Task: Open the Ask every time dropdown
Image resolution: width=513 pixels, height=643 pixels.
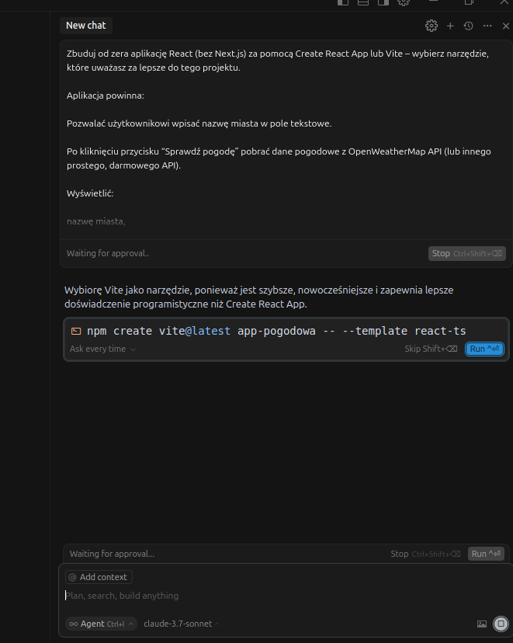Action: [x=102, y=349]
